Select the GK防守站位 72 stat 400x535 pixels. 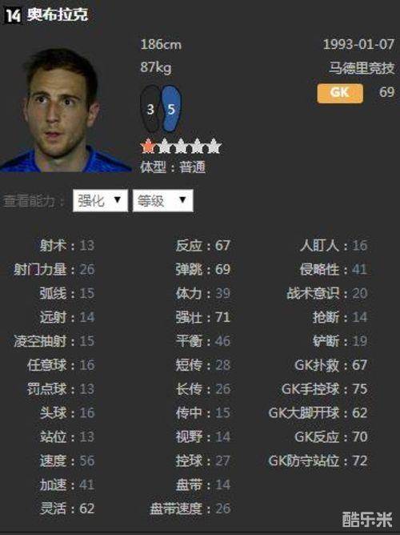pyautogui.click(x=318, y=461)
